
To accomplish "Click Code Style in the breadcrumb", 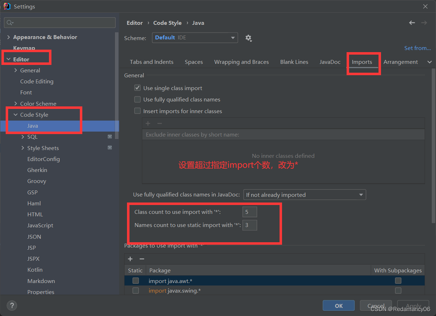I will click(x=167, y=23).
